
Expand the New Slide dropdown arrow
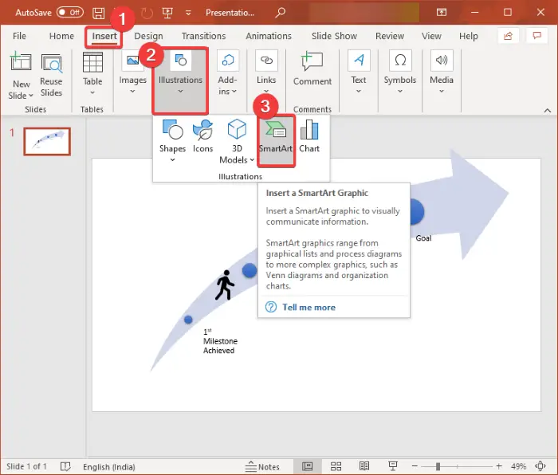tap(31, 96)
